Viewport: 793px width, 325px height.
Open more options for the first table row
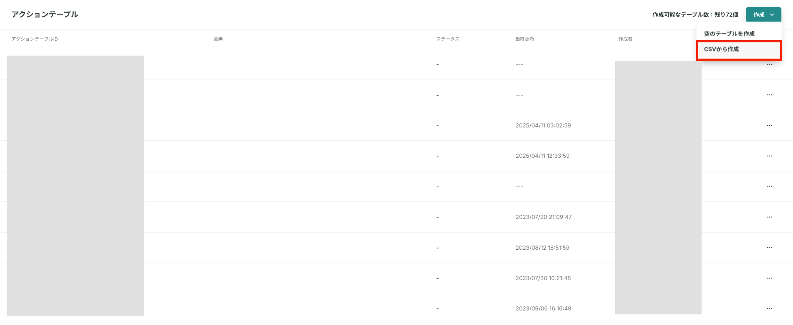pos(769,65)
